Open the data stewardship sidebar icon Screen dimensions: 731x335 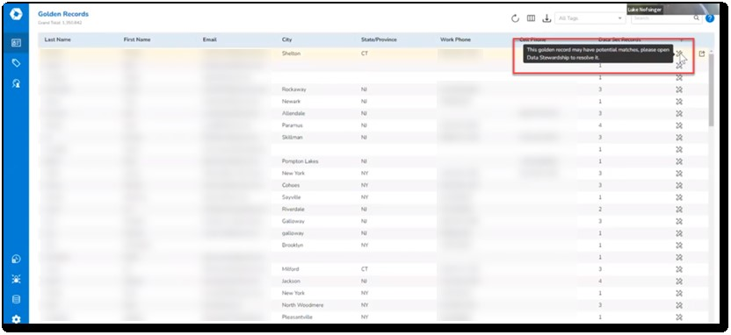[16, 84]
